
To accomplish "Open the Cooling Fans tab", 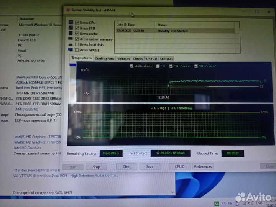I will [104, 59].
